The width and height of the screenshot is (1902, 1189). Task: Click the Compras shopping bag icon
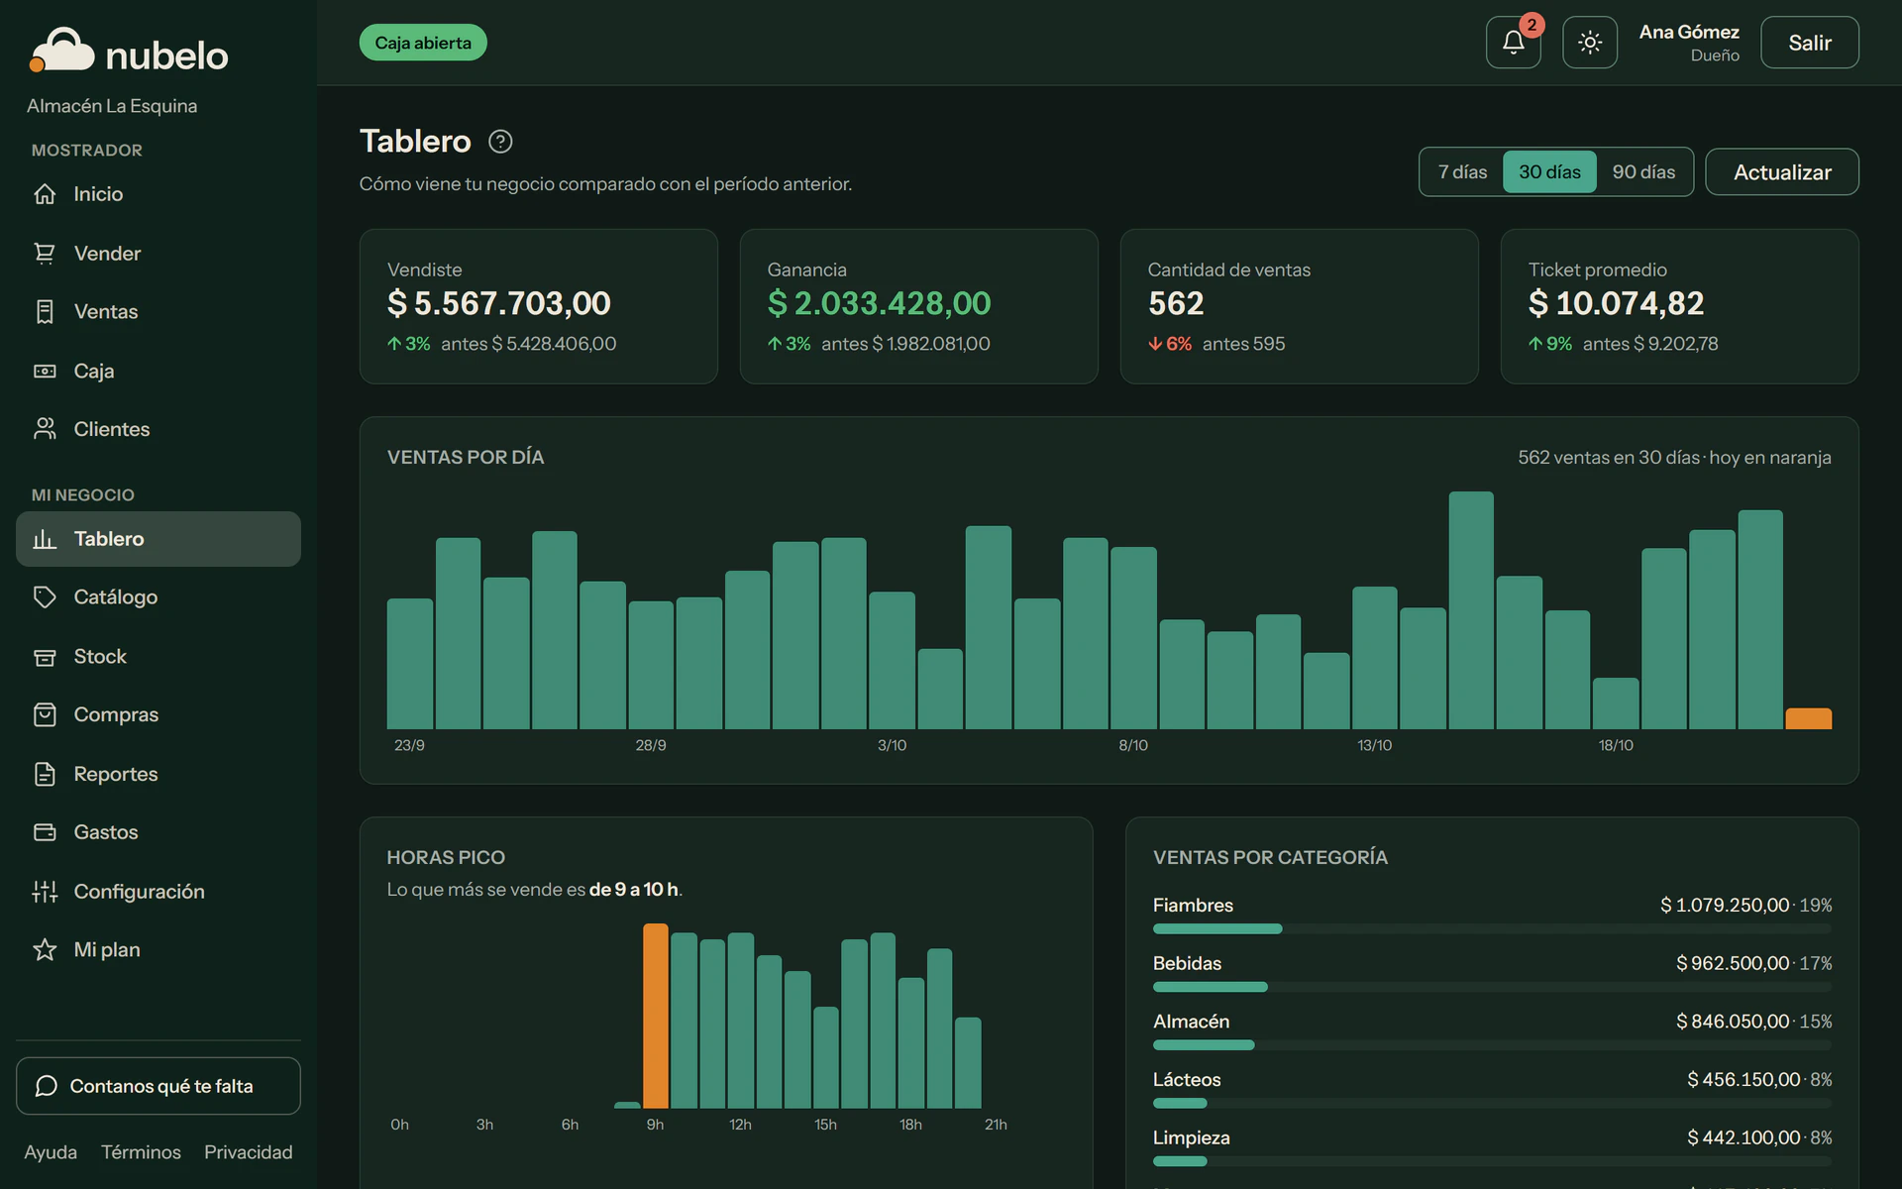click(x=45, y=714)
